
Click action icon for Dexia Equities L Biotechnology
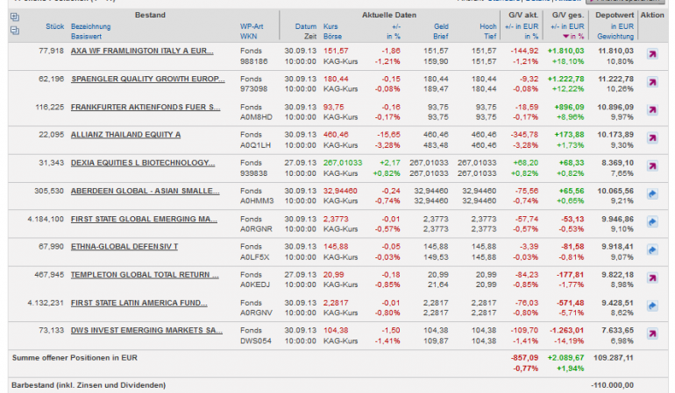651,166
